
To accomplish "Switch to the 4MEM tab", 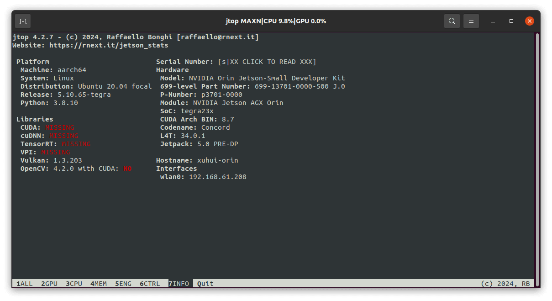I will pyautogui.click(x=99, y=284).
